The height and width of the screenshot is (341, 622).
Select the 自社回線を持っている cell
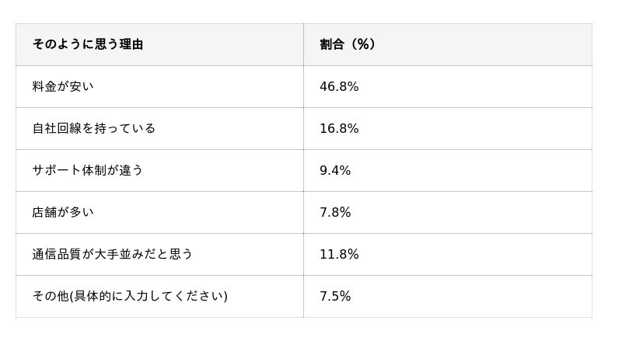[x=93, y=128]
